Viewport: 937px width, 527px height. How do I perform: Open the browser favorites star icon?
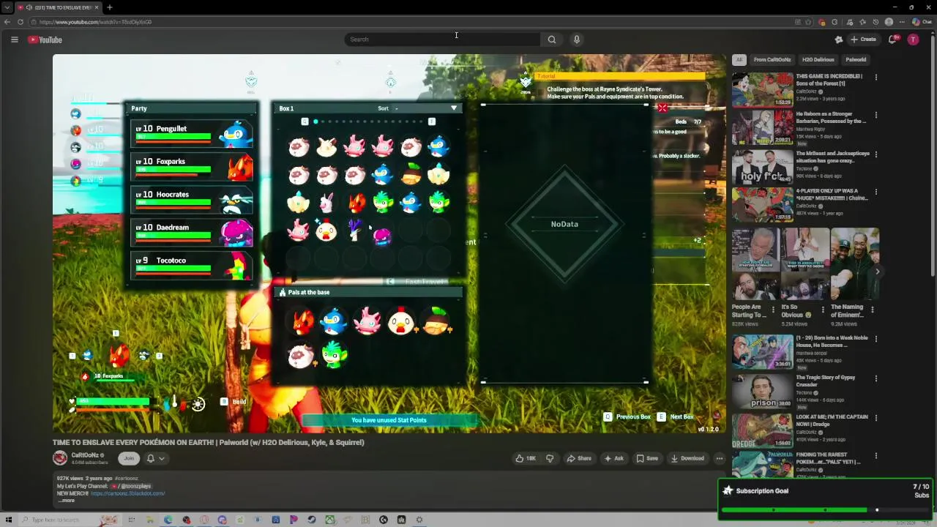pyautogui.click(x=862, y=22)
